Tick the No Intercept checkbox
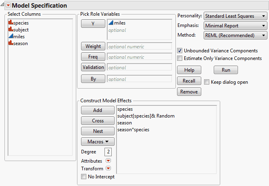This screenshot has width=269, height=186. (83, 176)
